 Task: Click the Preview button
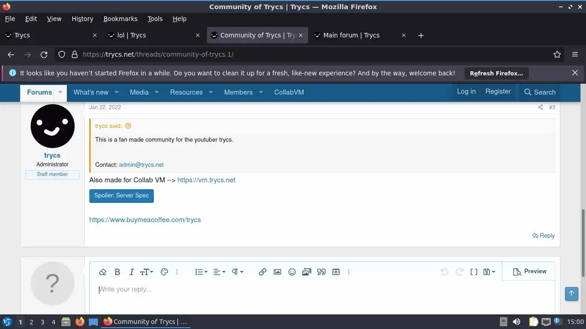pos(530,271)
